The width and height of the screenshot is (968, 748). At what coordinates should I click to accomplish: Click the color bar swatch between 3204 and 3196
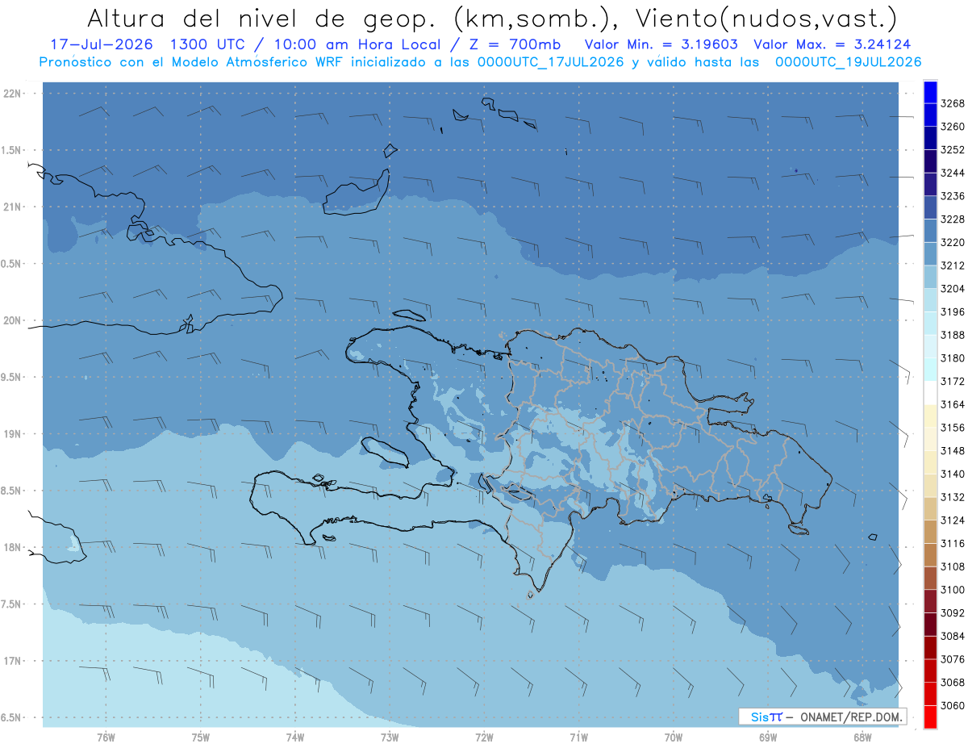pos(930,300)
